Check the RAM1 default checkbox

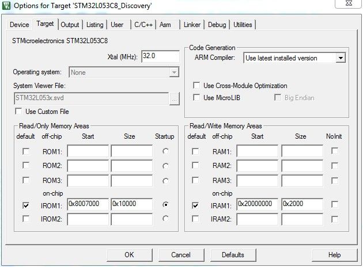(195, 152)
